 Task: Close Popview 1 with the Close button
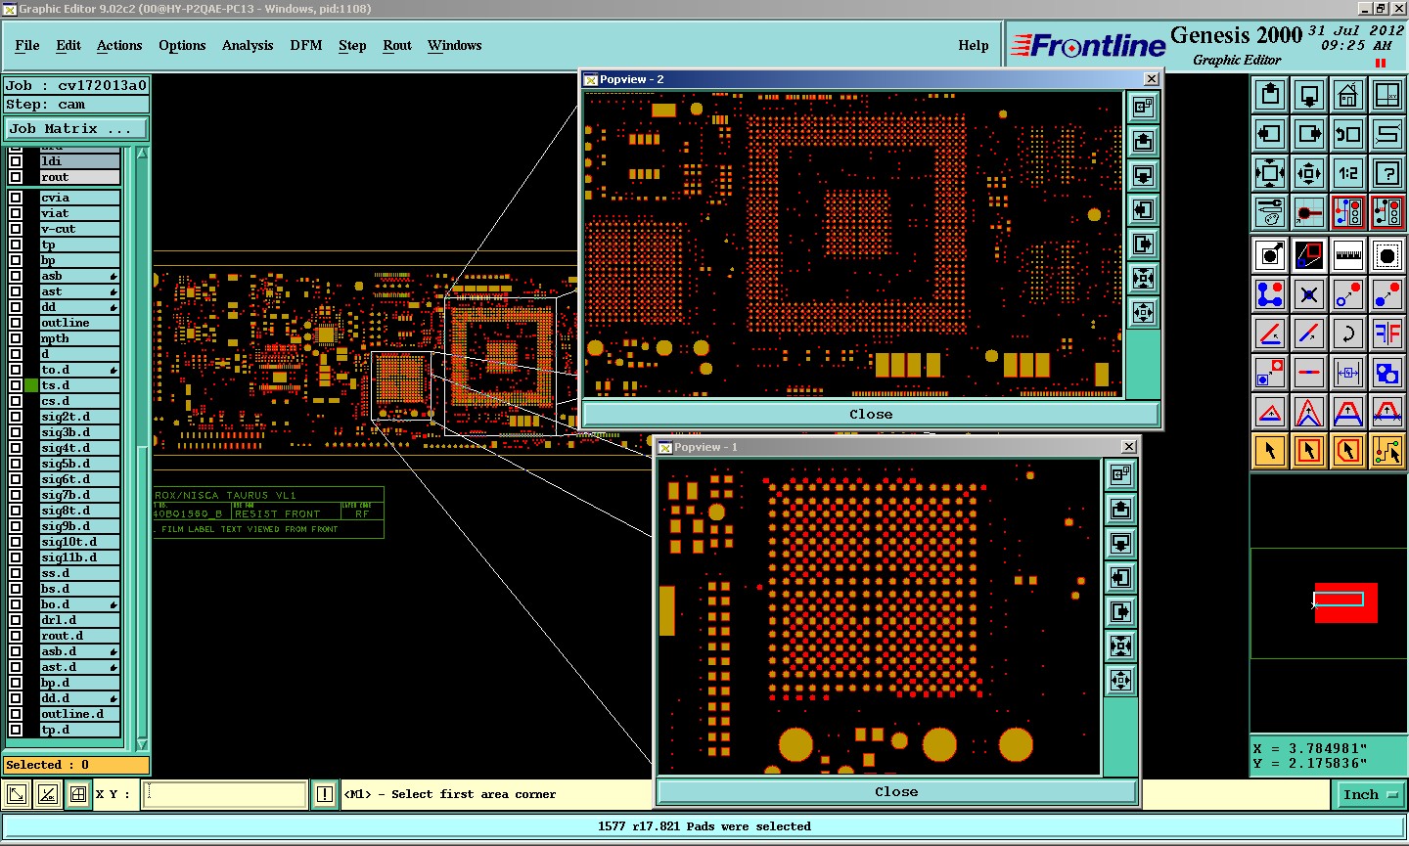[896, 791]
